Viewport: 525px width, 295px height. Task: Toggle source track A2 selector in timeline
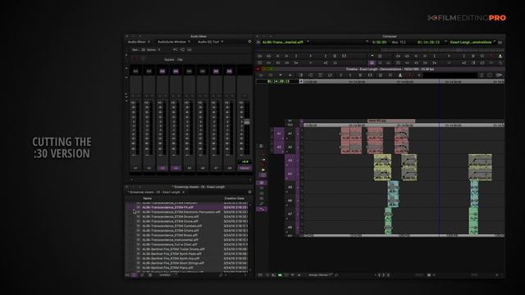tap(279, 147)
